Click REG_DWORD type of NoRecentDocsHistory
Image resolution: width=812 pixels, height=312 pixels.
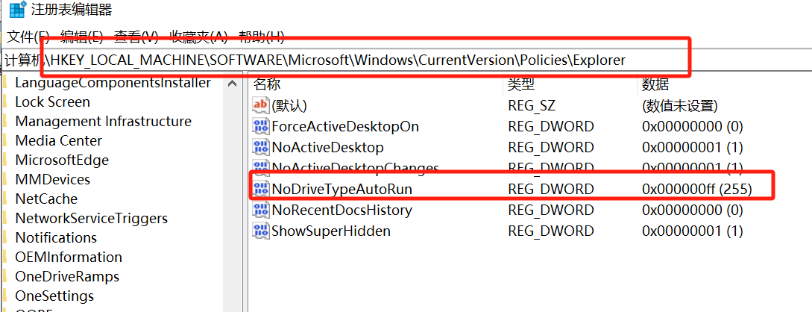tap(550, 210)
